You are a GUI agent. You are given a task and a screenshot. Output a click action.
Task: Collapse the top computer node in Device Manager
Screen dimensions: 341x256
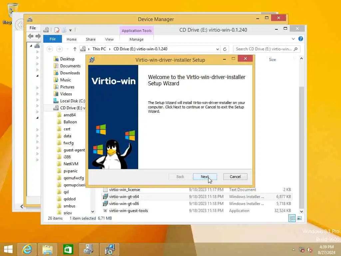tap(31, 46)
